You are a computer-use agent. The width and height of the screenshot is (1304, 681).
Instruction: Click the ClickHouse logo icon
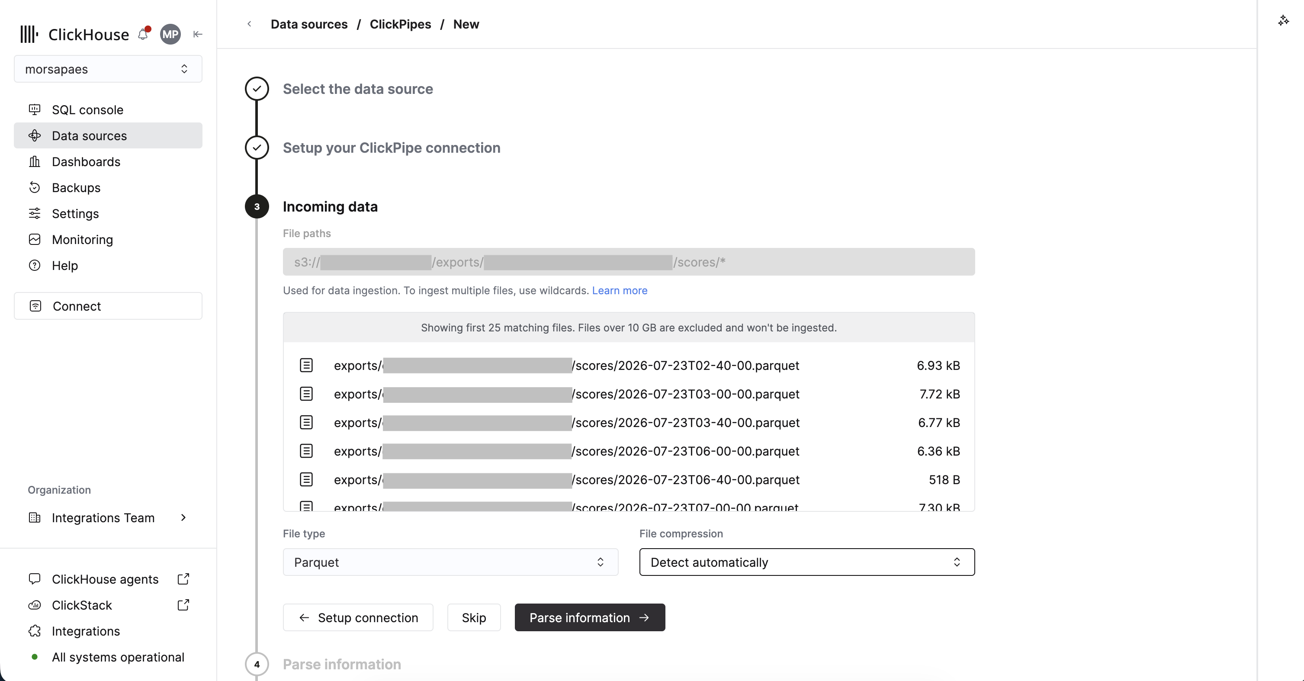point(29,35)
